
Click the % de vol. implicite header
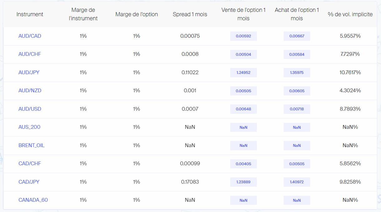(x=350, y=14)
